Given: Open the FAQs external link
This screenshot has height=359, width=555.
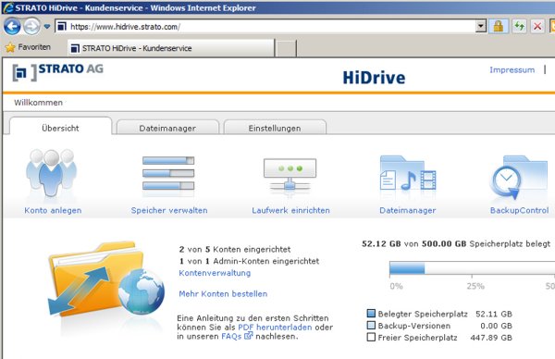Looking at the screenshot, I should (x=237, y=337).
